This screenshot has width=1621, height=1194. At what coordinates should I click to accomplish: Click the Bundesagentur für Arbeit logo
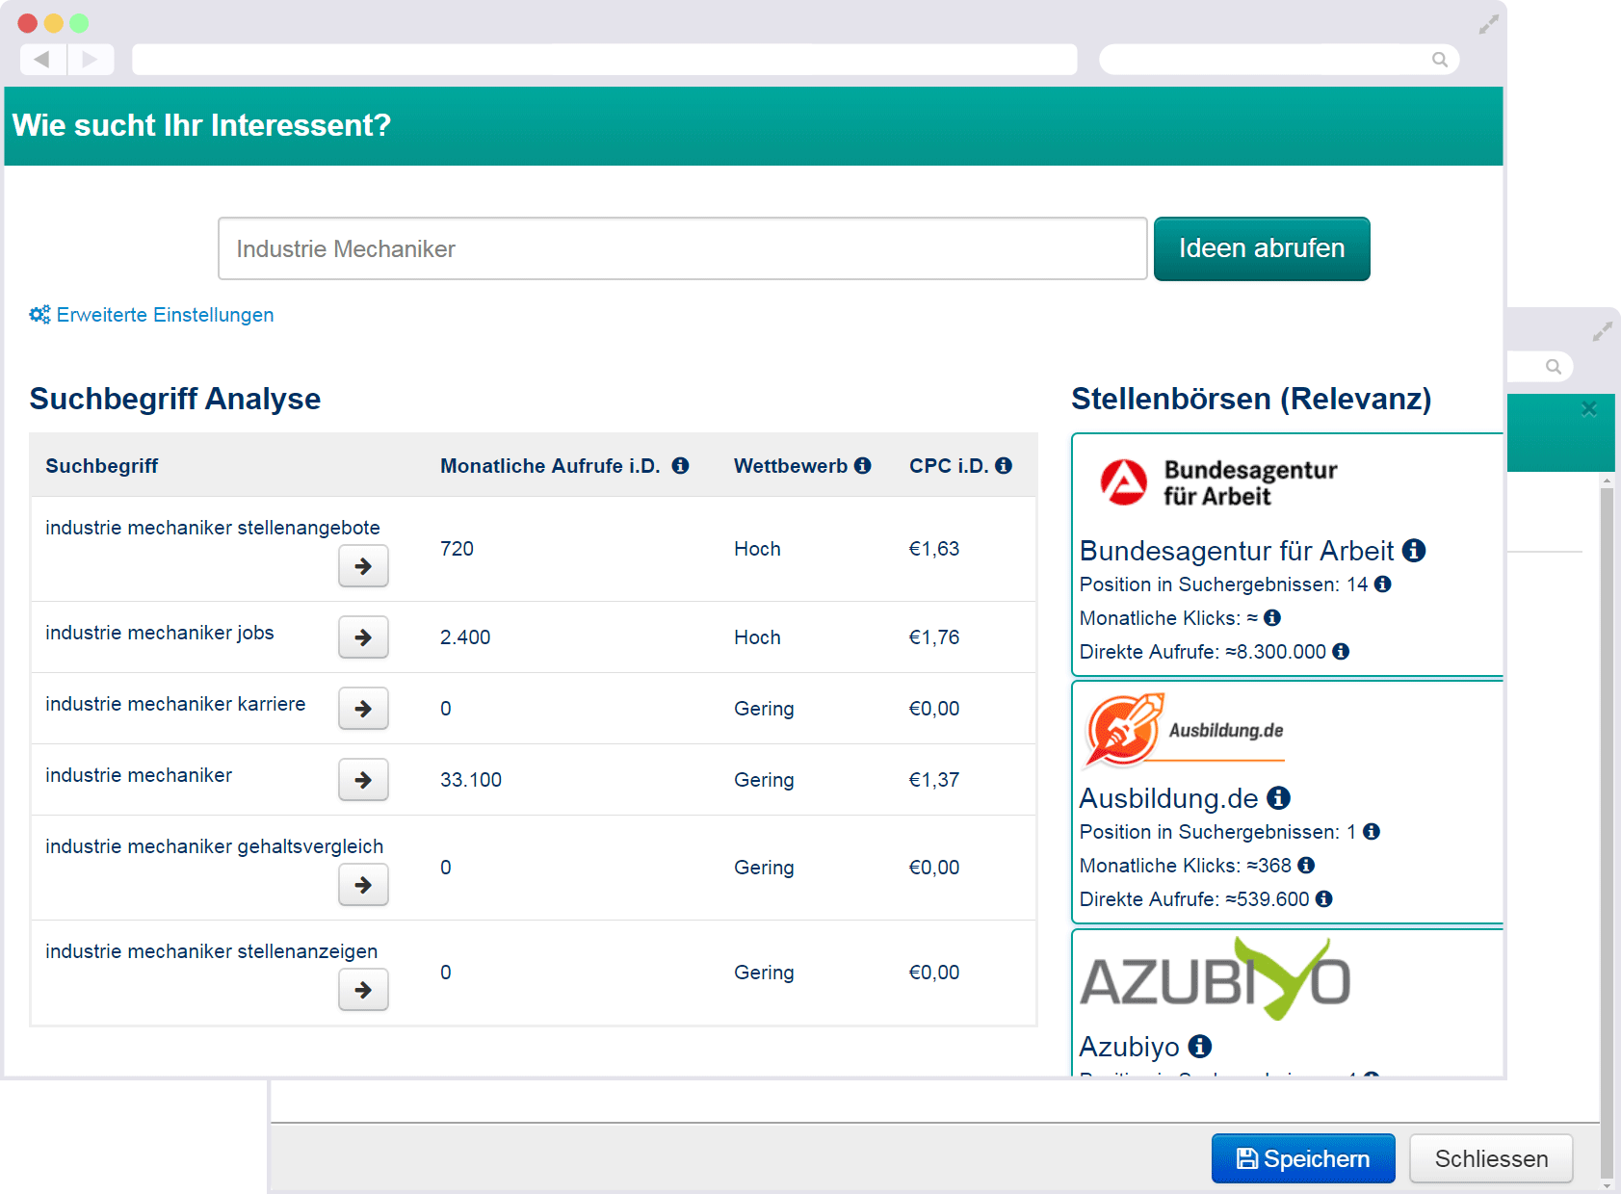point(1219,482)
